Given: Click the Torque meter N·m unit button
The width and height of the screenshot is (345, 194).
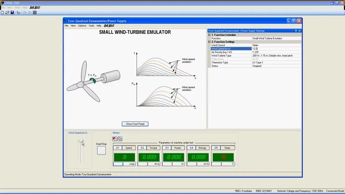Looking at the screenshot, I should pos(154,164).
